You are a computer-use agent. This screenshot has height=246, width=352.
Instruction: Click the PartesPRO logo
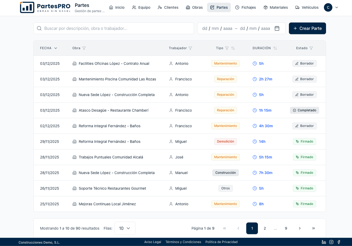(x=45, y=7)
